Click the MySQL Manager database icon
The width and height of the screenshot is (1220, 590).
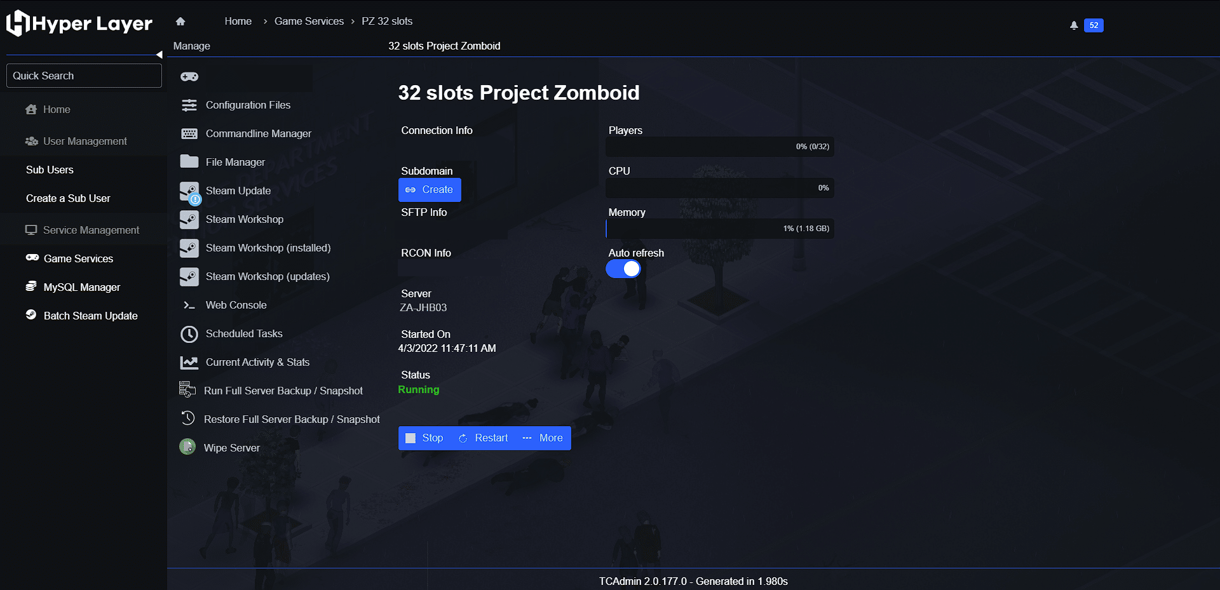pyautogui.click(x=31, y=286)
